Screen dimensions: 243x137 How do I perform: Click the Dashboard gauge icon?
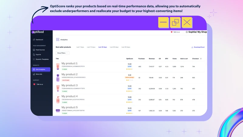pyautogui.click(x=34, y=40)
